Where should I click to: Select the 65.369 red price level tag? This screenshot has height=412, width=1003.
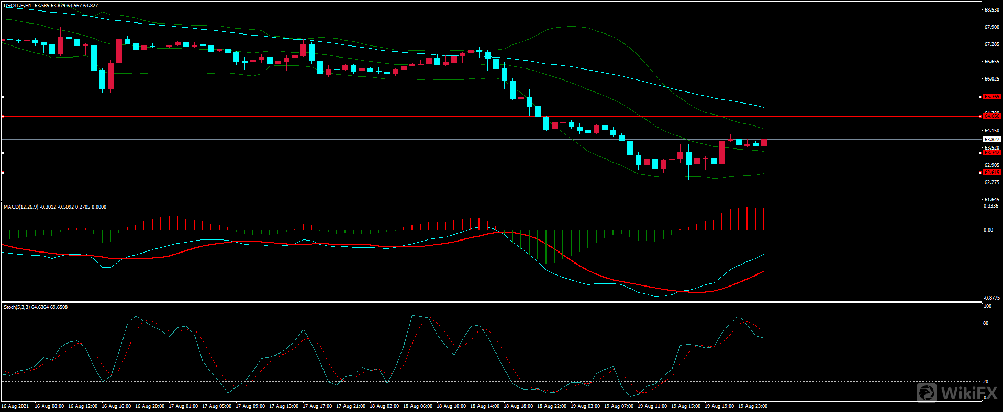(x=991, y=97)
